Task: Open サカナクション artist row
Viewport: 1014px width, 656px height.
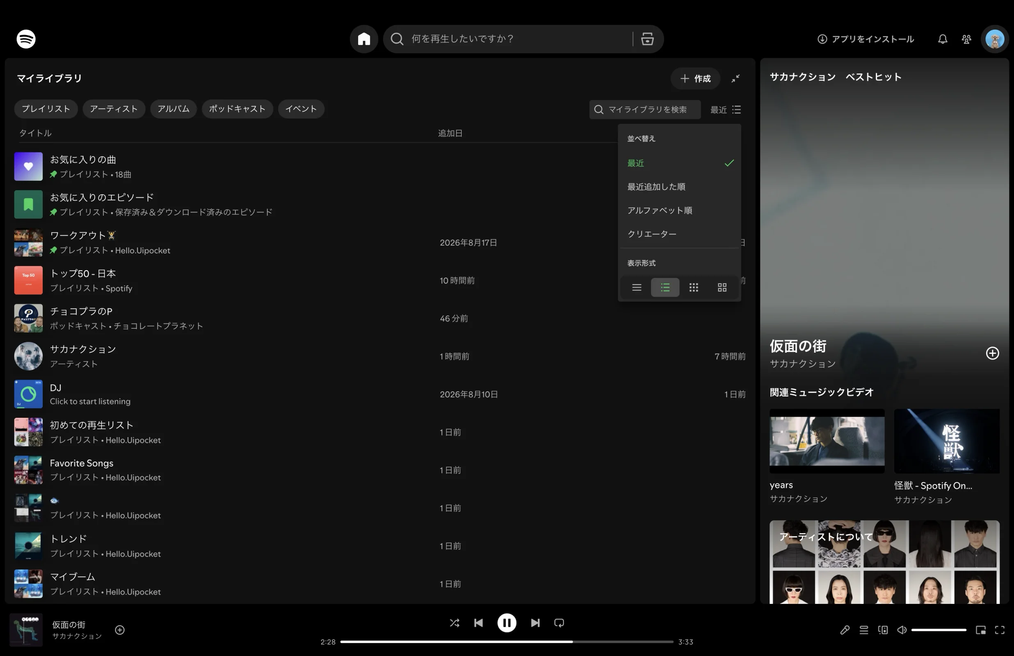Action: [x=380, y=356]
